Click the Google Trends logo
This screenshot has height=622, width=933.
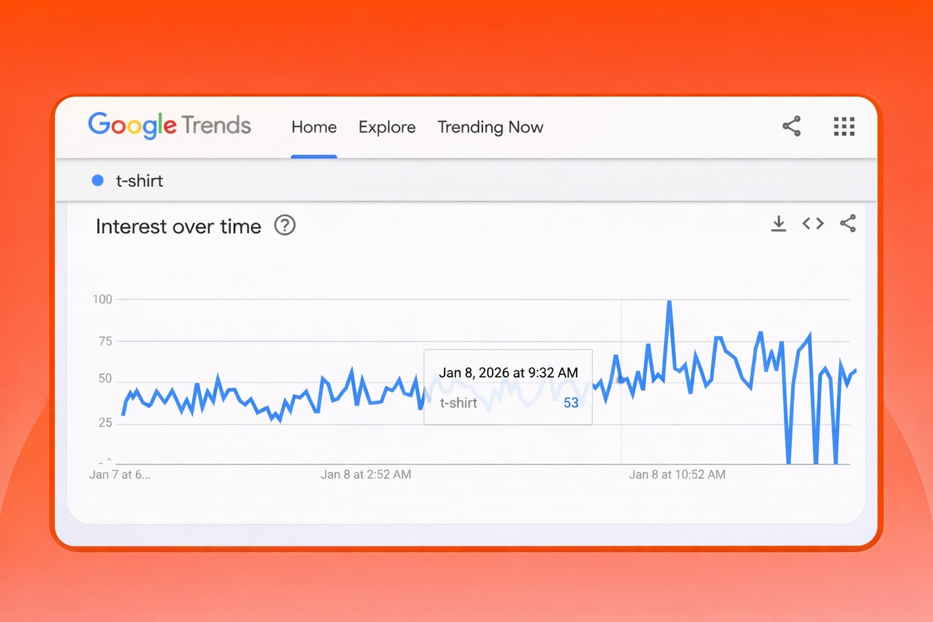169,126
